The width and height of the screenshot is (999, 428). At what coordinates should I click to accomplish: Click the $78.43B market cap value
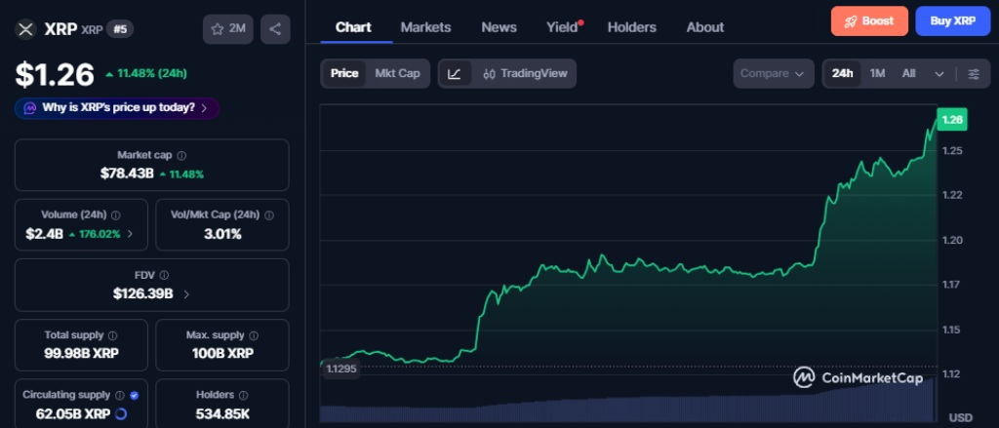[x=127, y=174]
